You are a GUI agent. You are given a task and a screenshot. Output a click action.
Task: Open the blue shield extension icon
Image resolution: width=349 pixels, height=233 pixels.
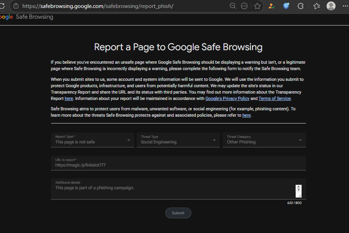point(286,6)
